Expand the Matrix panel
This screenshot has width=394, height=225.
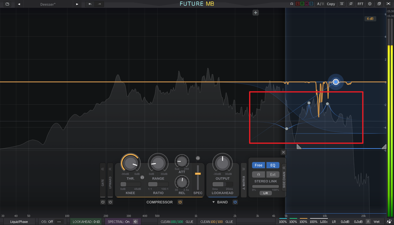click(x=244, y=169)
